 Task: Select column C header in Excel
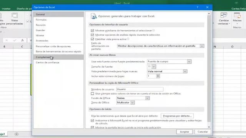click(x=22, y=47)
